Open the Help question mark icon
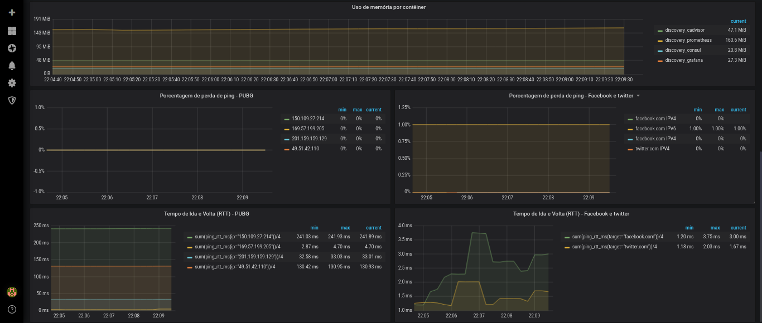This screenshot has height=323, width=762. pyautogui.click(x=12, y=309)
